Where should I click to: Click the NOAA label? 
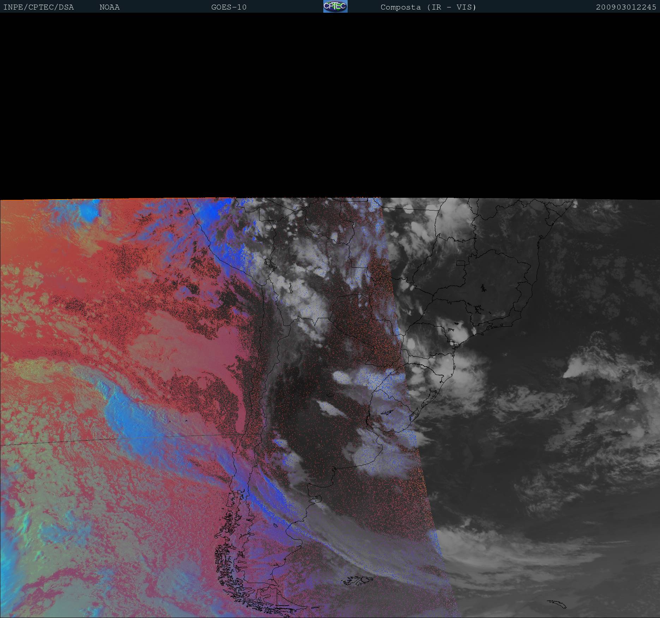(x=109, y=7)
